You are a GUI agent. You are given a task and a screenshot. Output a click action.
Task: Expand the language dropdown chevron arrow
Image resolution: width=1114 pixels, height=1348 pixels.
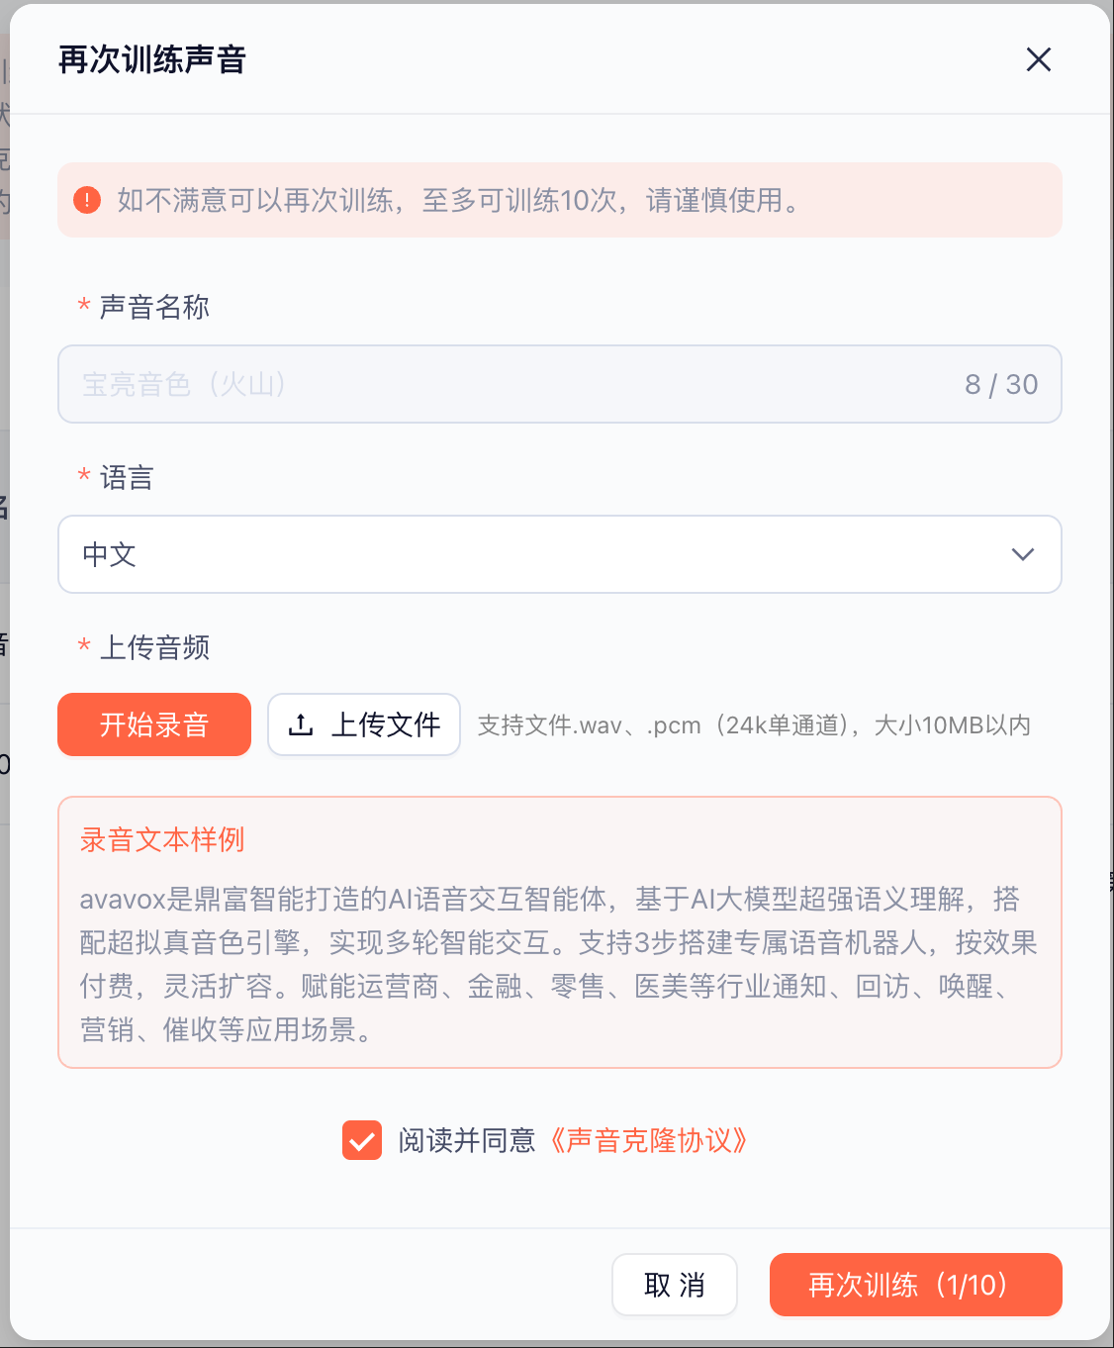point(1022,554)
